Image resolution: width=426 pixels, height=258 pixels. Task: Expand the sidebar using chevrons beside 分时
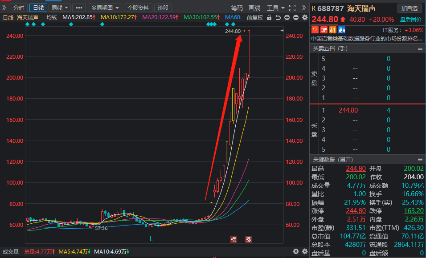(x=4, y=8)
